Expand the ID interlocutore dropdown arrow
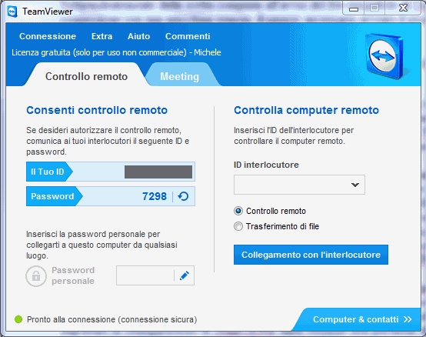Viewport: 426px width, 337px height. 354,185
